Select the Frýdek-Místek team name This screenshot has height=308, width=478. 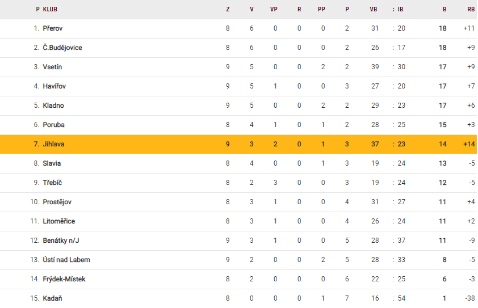(64, 279)
